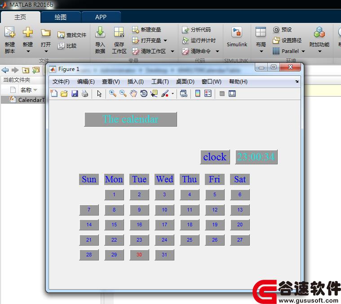This screenshot has width=341, height=304.
Task: Open Insert (插入) menu in Figure 1
Action: [x=136, y=82]
